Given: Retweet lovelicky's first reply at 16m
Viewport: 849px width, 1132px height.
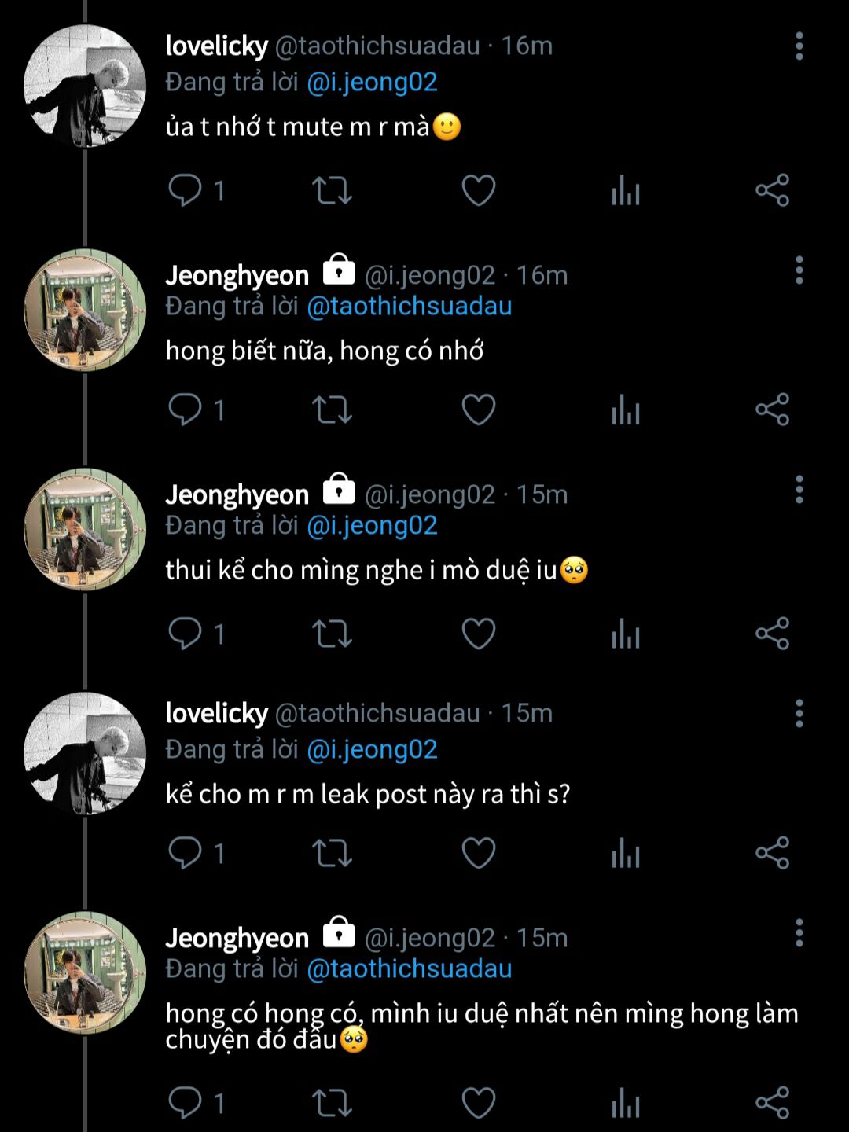Looking at the screenshot, I should (332, 190).
